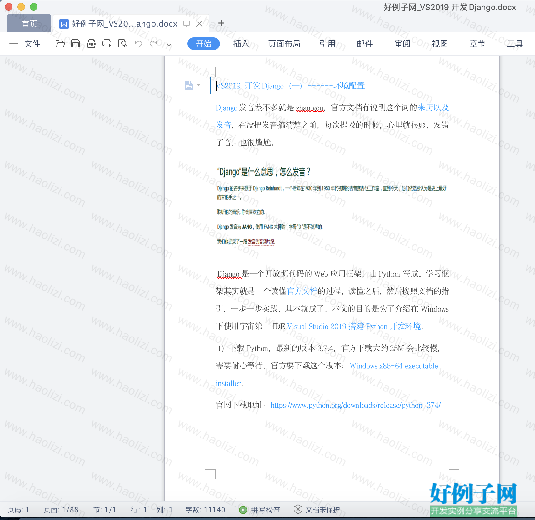Click 节: 1/1 in status bar

pos(105,510)
